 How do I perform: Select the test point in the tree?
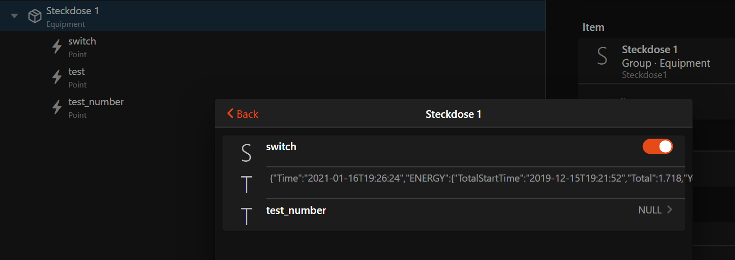(77, 72)
